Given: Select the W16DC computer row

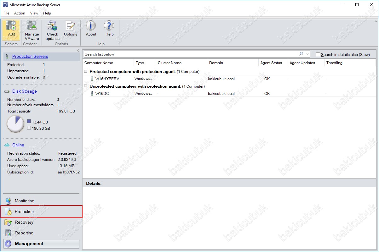Looking at the screenshot, I should point(230,93).
